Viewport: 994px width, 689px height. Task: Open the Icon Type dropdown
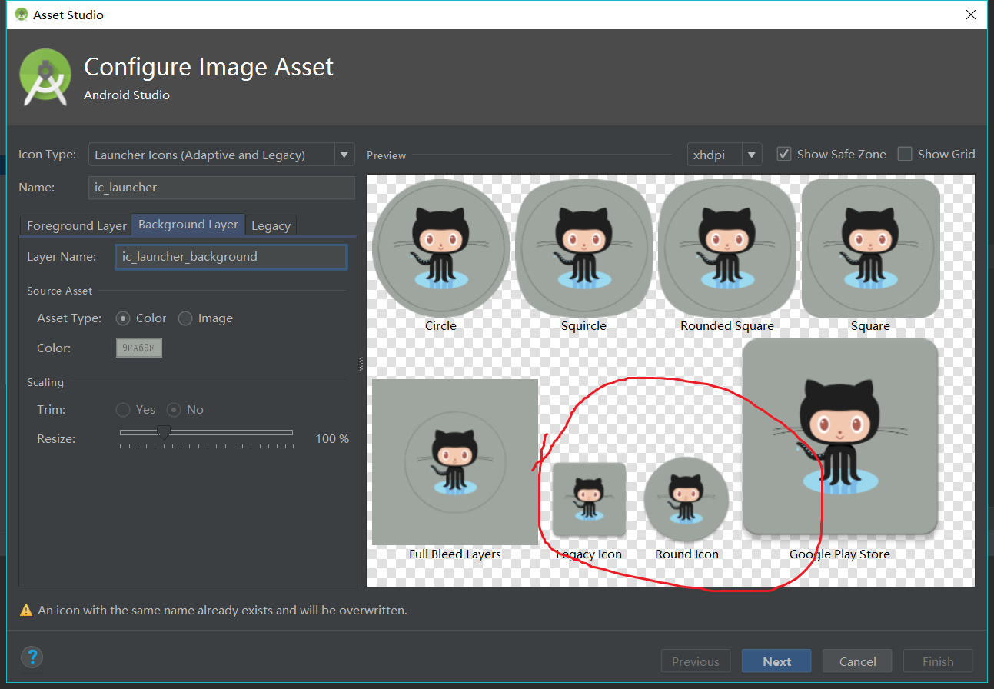pyautogui.click(x=221, y=155)
